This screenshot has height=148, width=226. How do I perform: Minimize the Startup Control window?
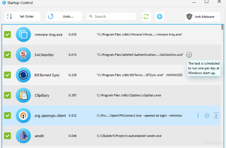pos(194,2)
